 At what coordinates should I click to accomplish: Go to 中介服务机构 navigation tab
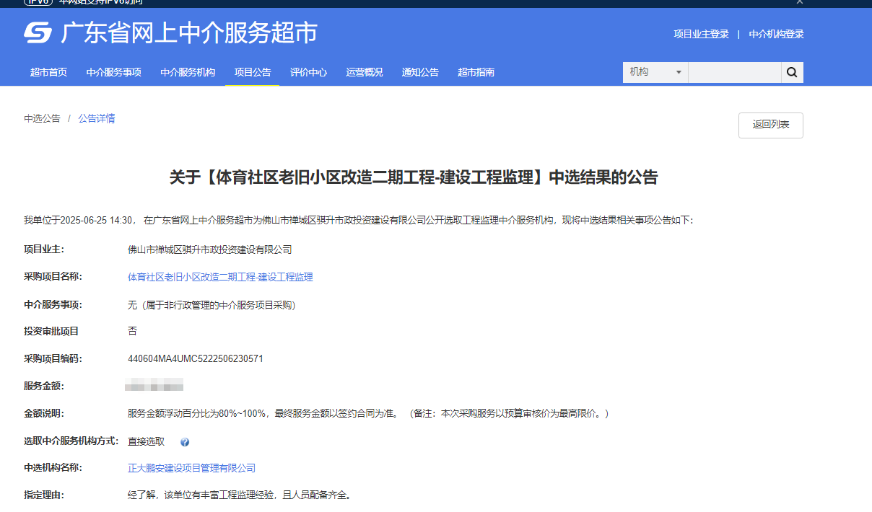188,72
